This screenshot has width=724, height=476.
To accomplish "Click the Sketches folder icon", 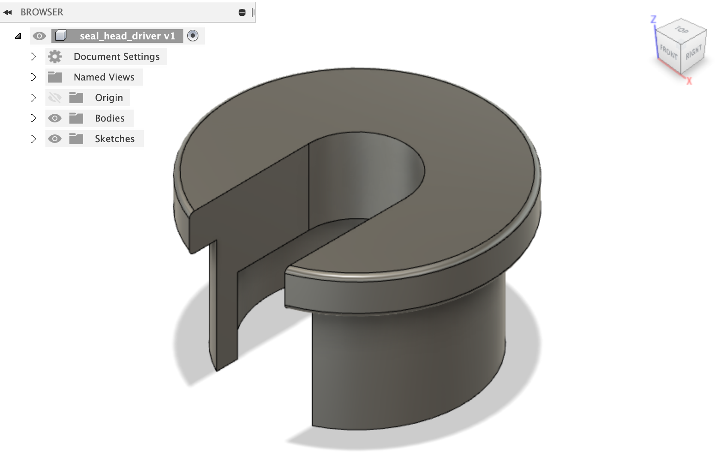I will click(x=76, y=139).
